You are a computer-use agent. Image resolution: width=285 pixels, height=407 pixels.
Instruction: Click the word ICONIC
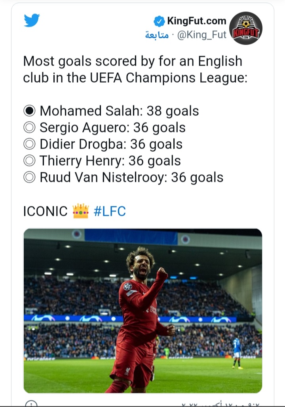46,211
